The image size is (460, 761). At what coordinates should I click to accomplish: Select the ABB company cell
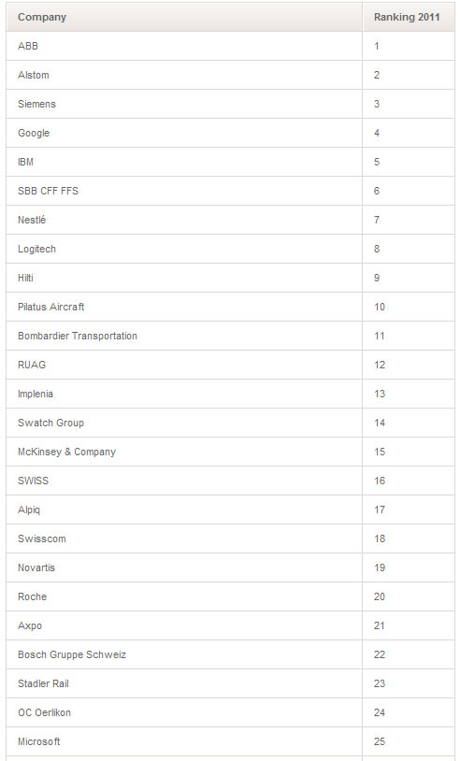click(184, 46)
